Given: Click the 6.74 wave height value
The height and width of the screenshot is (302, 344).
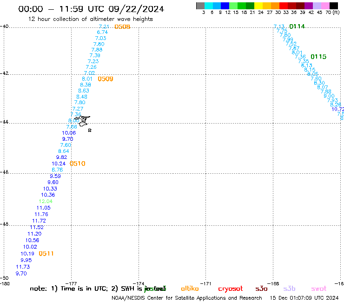Looking at the screenshot, I should pos(102,32).
